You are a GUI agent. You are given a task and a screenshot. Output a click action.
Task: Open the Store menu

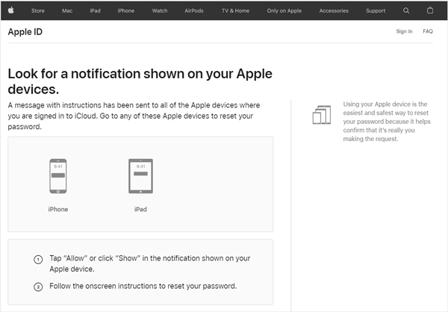(38, 11)
